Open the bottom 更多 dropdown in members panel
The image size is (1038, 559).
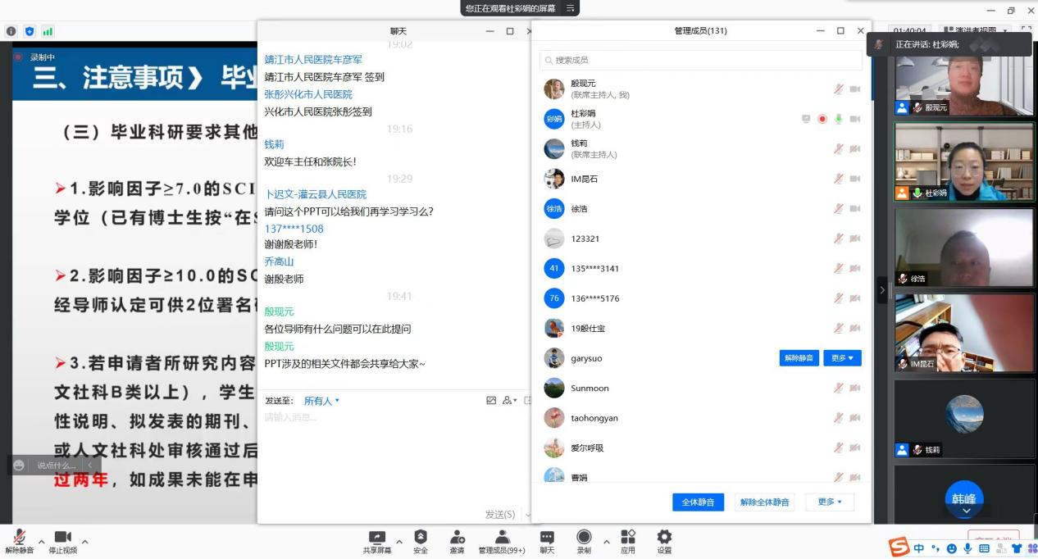[x=830, y=502]
